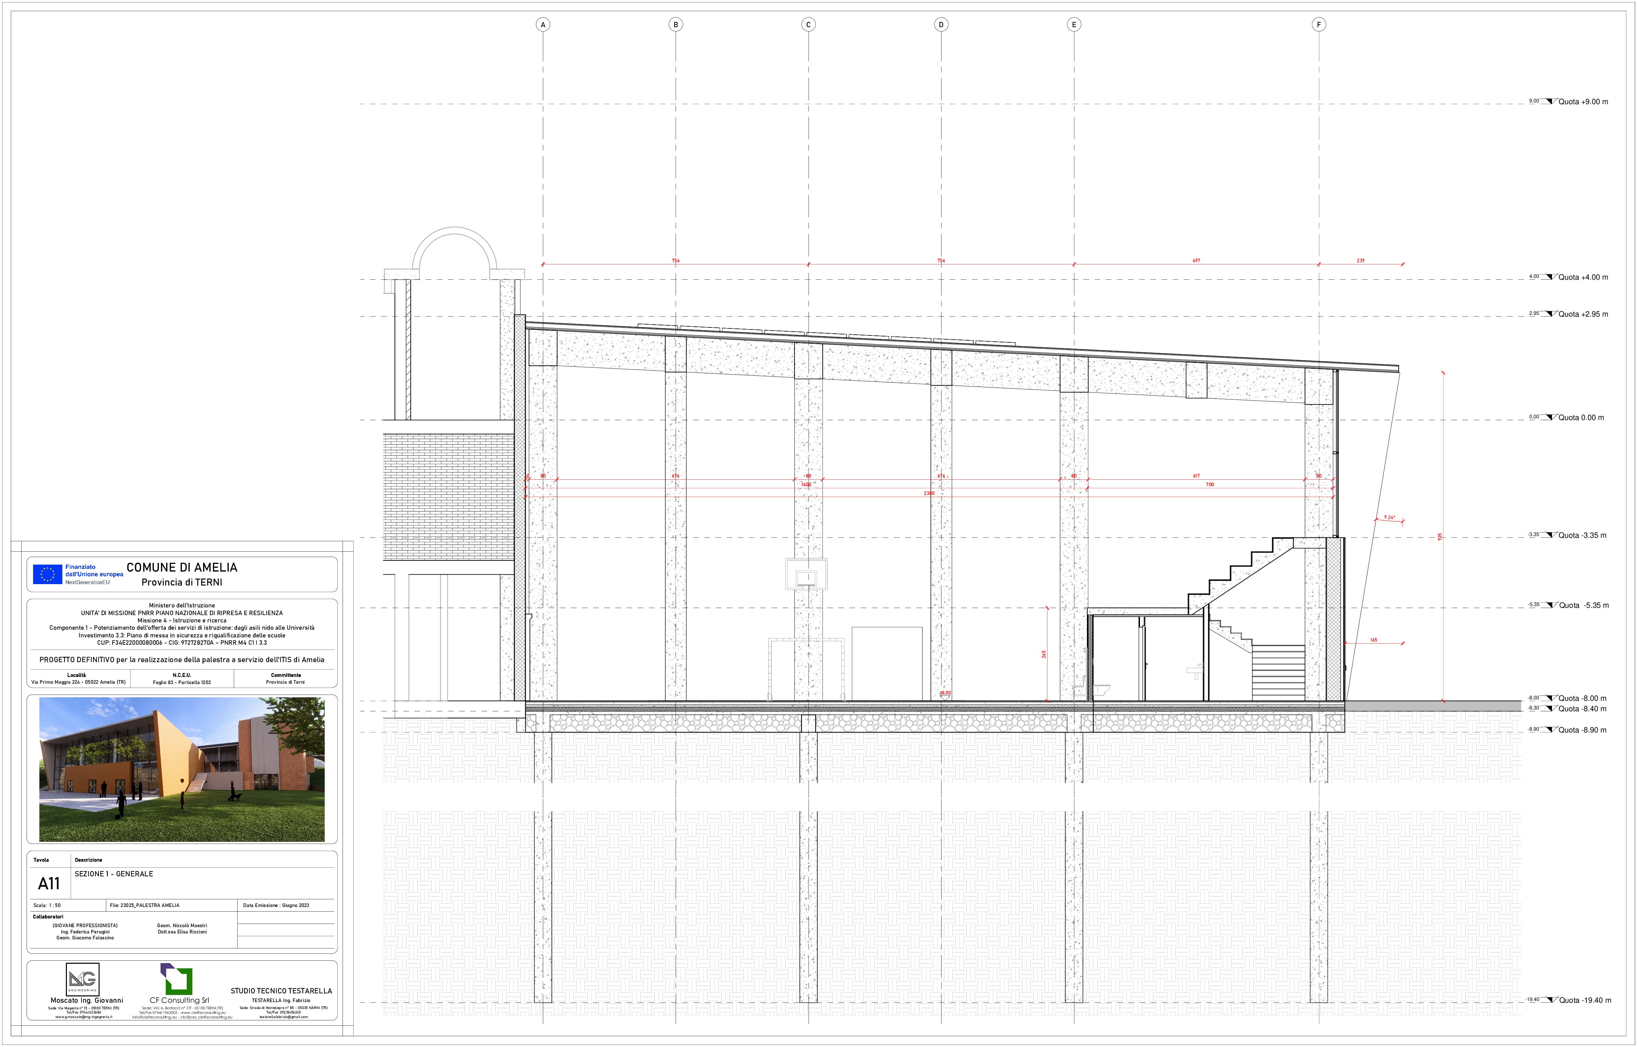
Task: Click the Finanziato dall'Unione europea text
Action: [94, 571]
